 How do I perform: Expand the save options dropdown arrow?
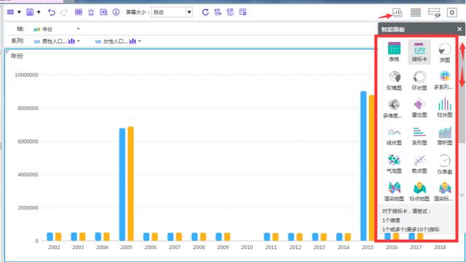[39, 12]
